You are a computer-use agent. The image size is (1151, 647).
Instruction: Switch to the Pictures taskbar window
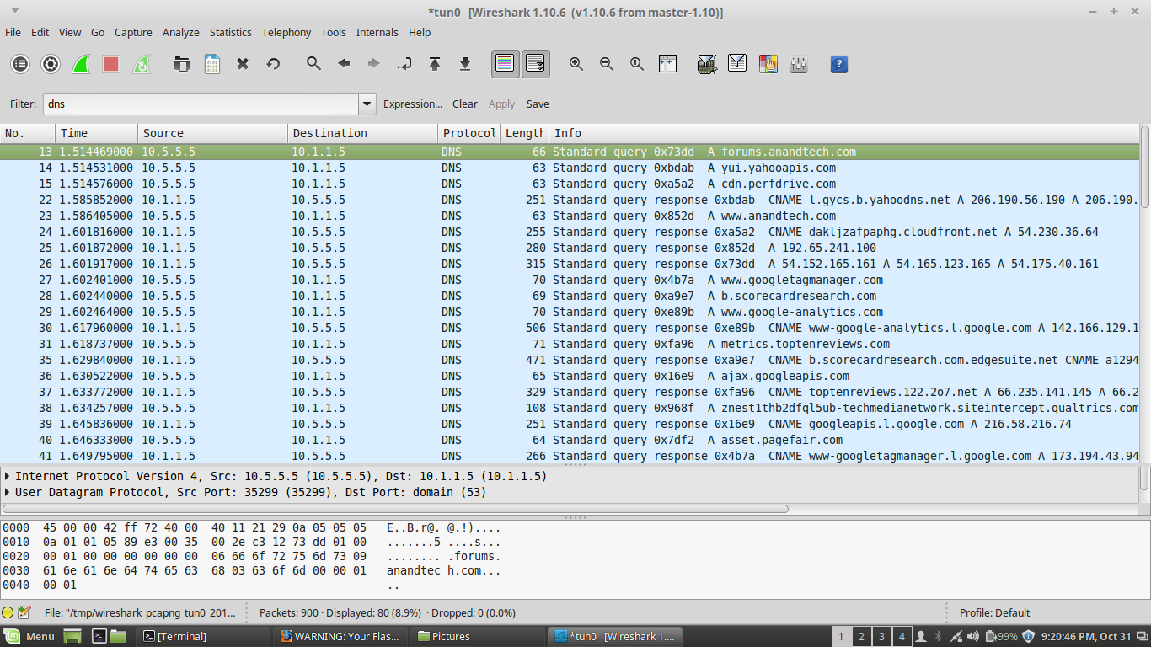[478, 636]
